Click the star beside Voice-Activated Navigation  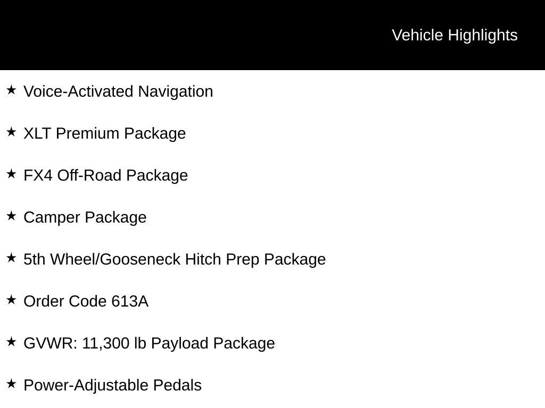click(11, 90)
